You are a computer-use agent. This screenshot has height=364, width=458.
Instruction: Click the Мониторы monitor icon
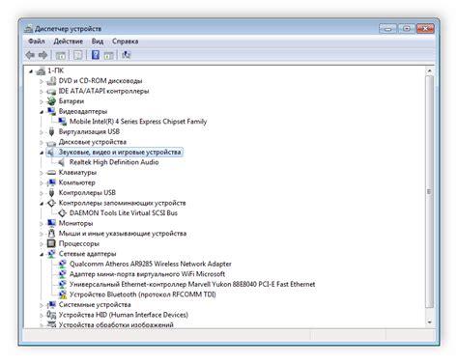[51, 223]
